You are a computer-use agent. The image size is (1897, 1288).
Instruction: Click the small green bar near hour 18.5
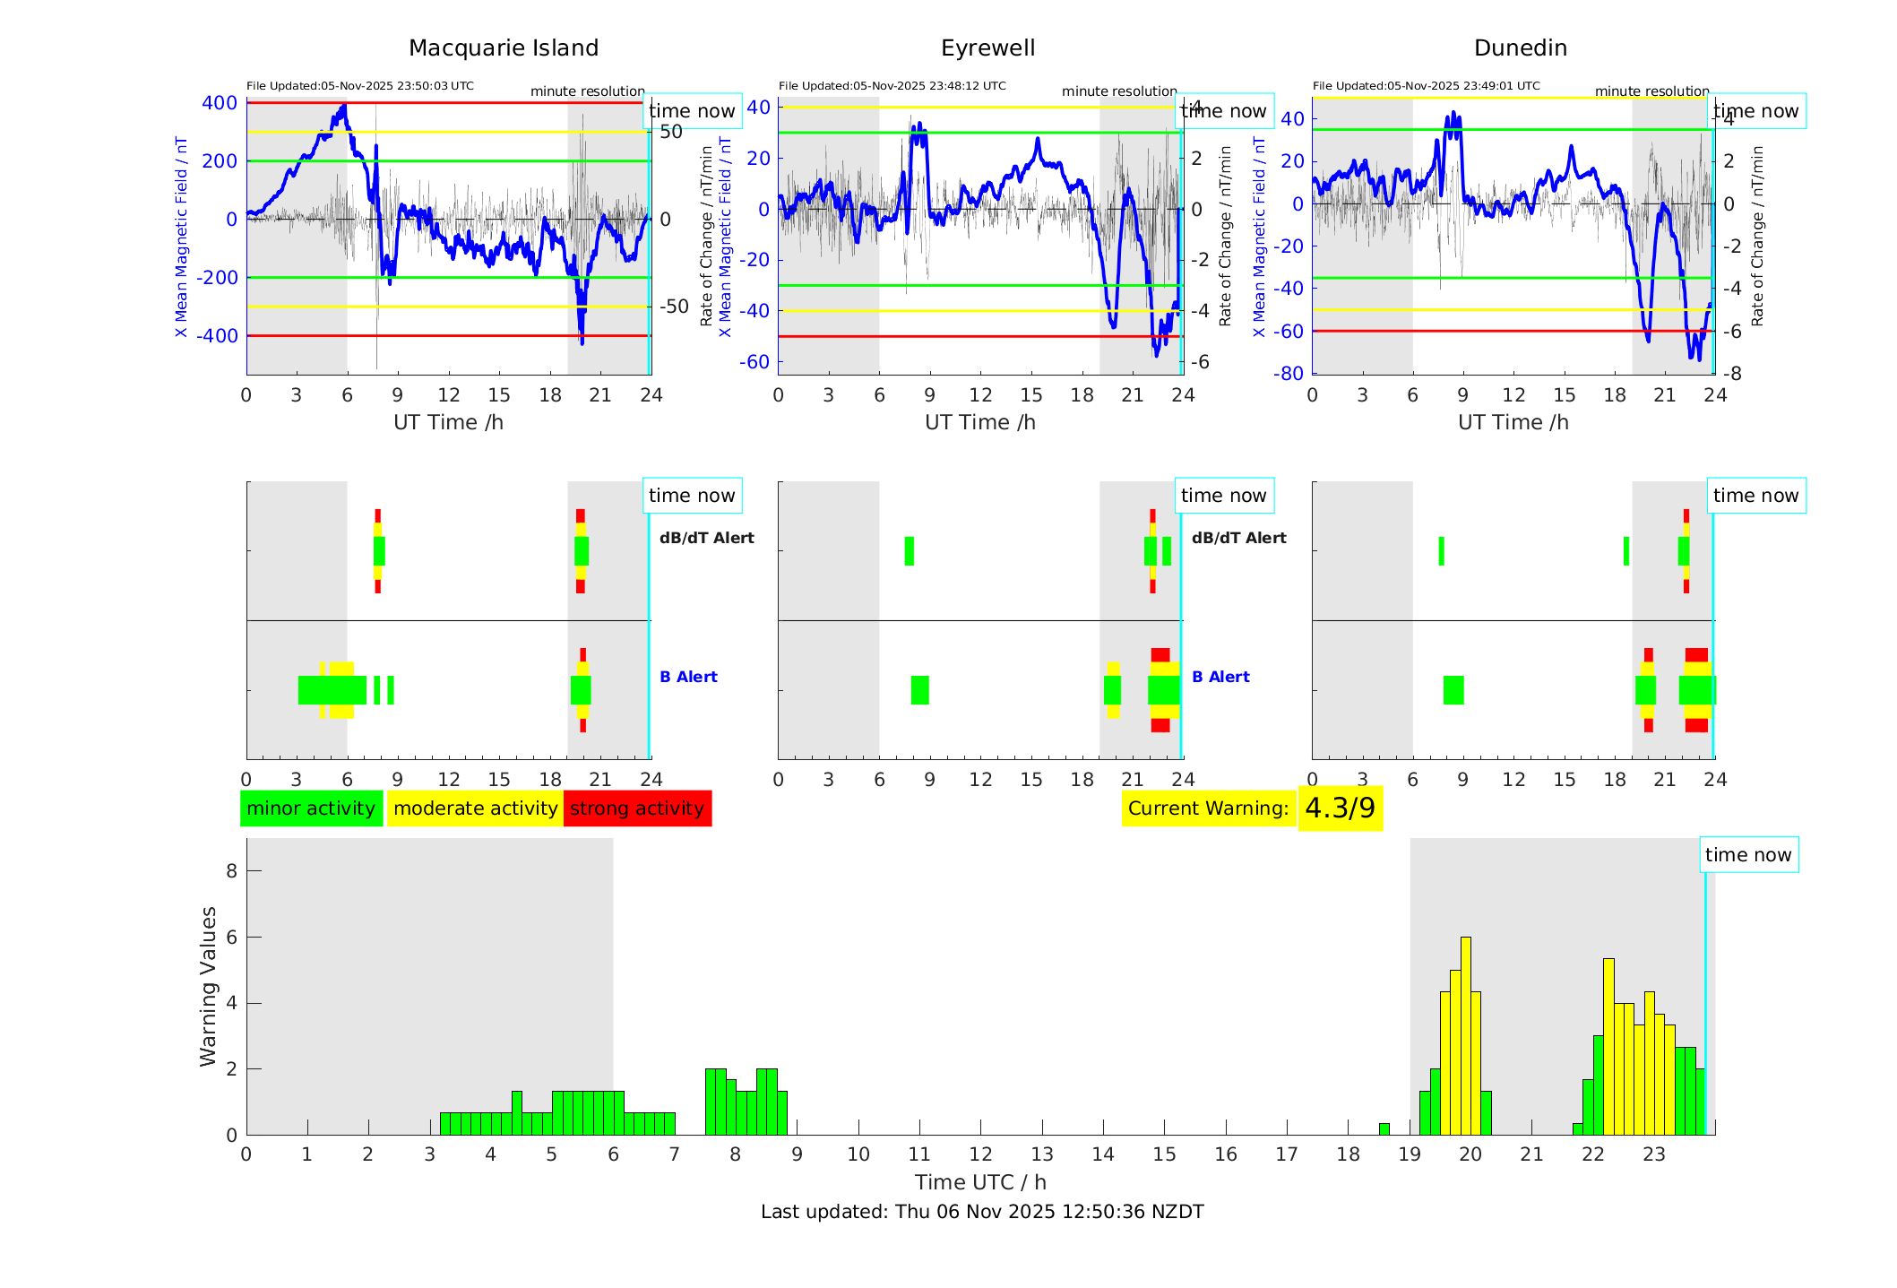point(1384,1128)
